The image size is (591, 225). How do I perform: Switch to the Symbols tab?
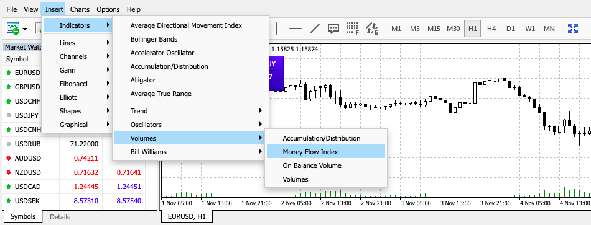pyautogui.click(x=22, y=216)
